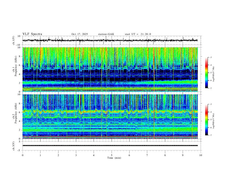This screenshot has width=226, height=174.
Task: Click the ch.1 spectrogram panel
Action: [x=110, y=69]
